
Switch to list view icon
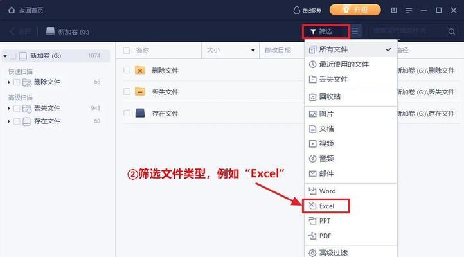point(355,31)
